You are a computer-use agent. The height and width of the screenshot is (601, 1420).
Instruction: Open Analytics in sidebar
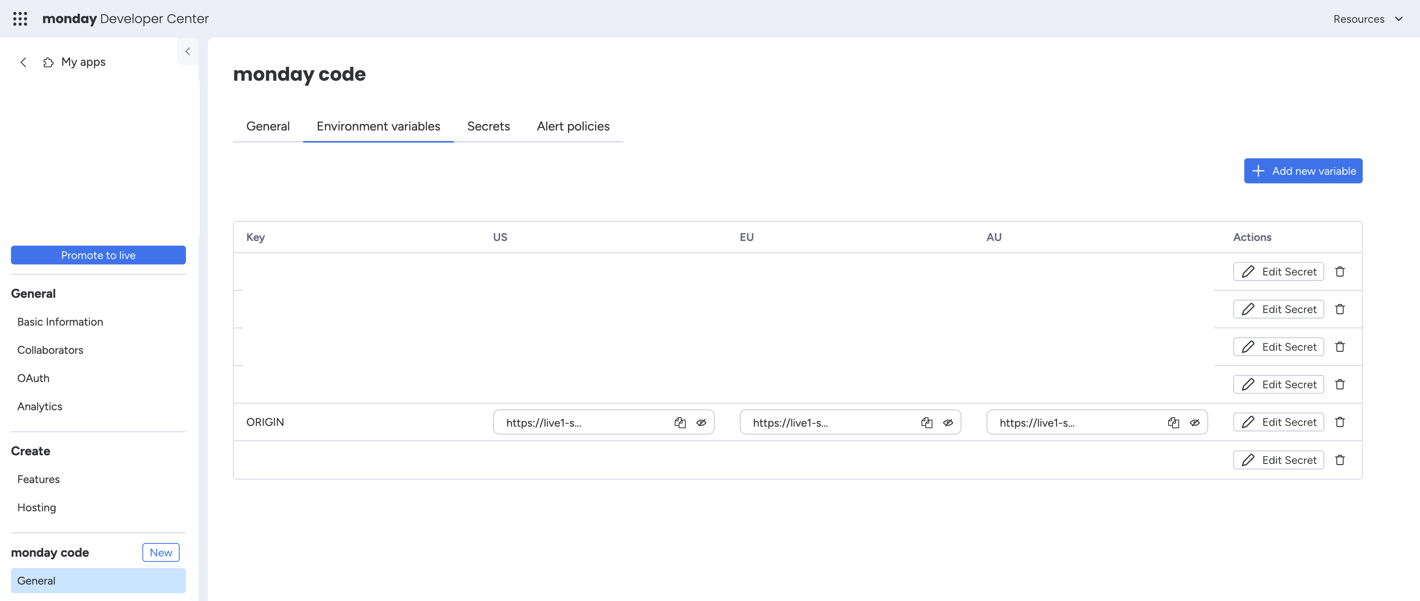[x=40, y=407]
